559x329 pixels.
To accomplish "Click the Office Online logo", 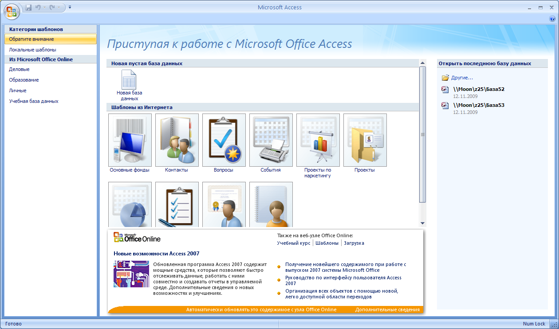I will pyautogui.click(x=137, y=238).
